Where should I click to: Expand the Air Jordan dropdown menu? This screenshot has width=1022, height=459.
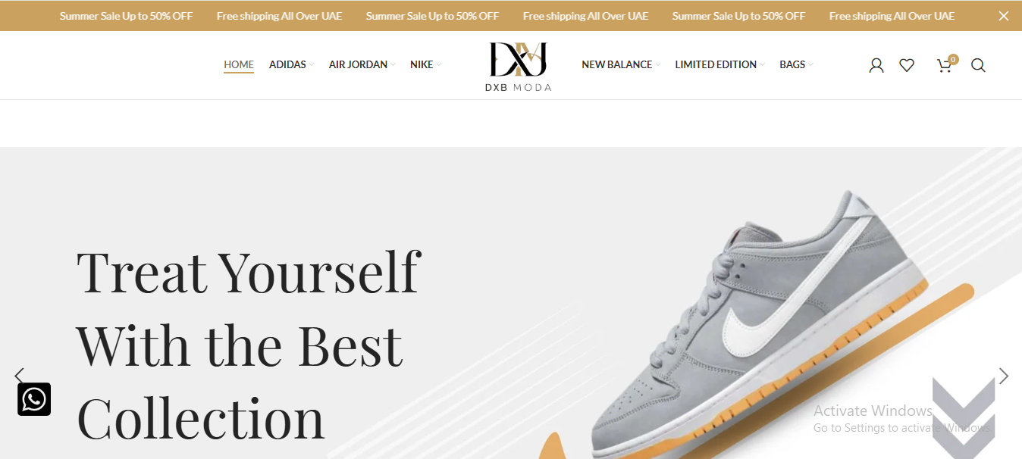coord(362,64)
